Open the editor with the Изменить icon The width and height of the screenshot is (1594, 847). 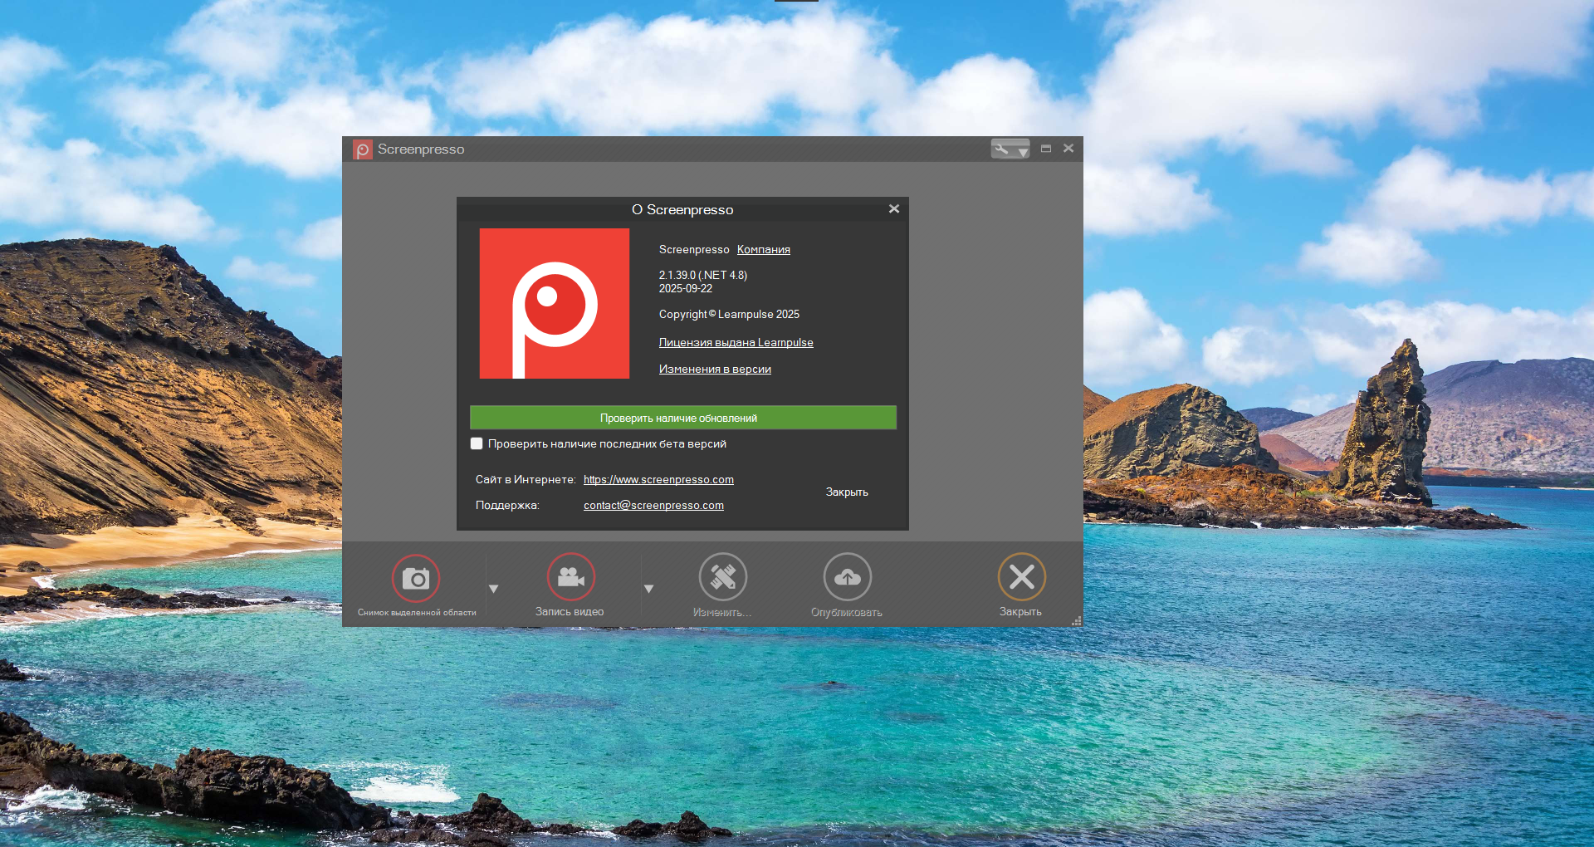pos(723,577)
